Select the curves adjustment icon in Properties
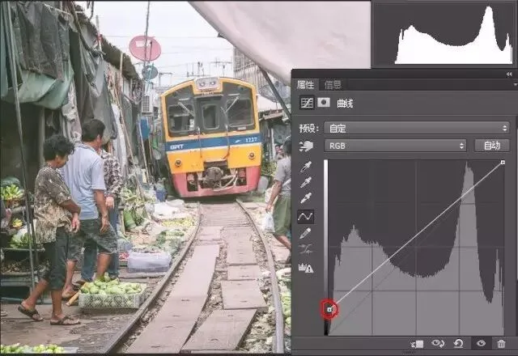This screenshot has width=518, height=356. click(x=307, y=103)
